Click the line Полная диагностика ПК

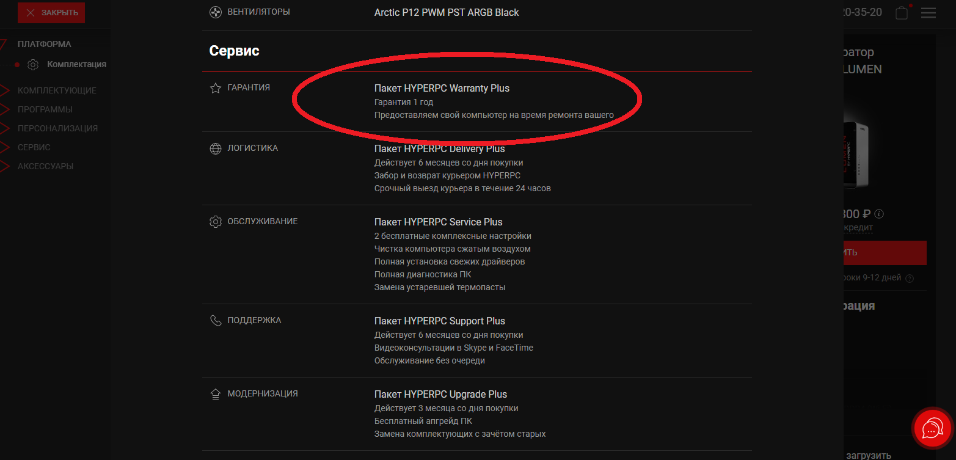(x=423, y=274)
